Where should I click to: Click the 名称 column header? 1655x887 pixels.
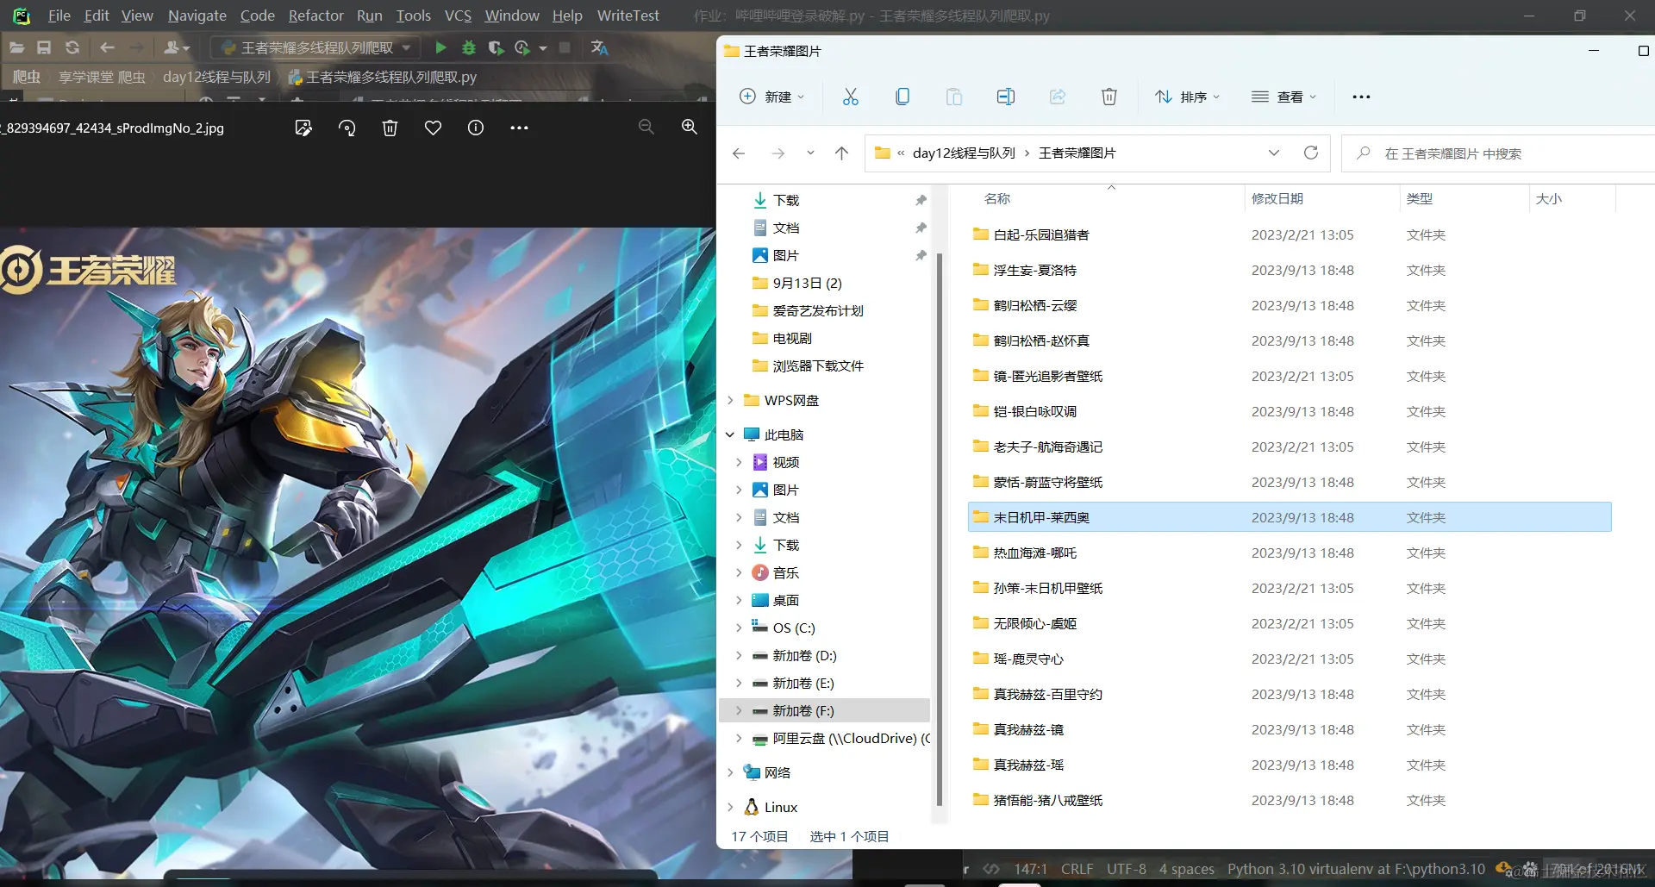tap(997, 198)
